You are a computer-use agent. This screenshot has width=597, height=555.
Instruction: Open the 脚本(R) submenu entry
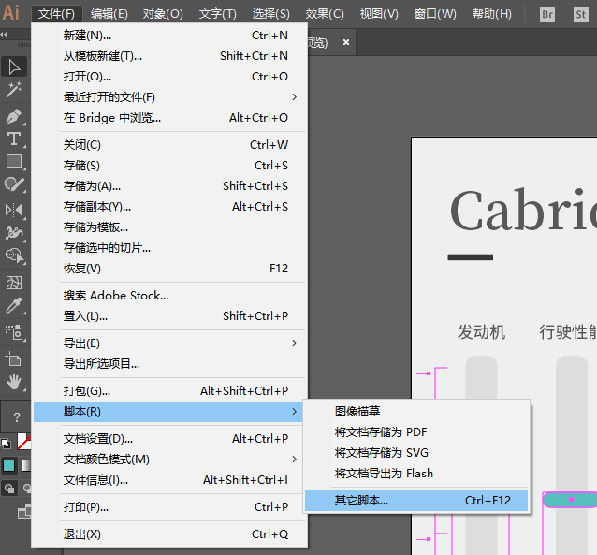(x=167, y=412)
